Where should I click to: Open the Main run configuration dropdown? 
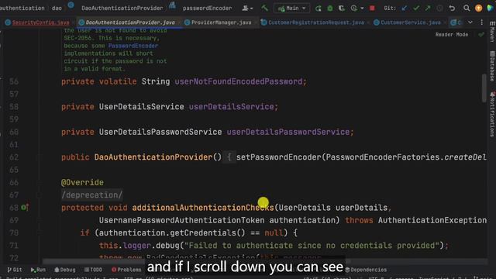click(x=291, y=9)
